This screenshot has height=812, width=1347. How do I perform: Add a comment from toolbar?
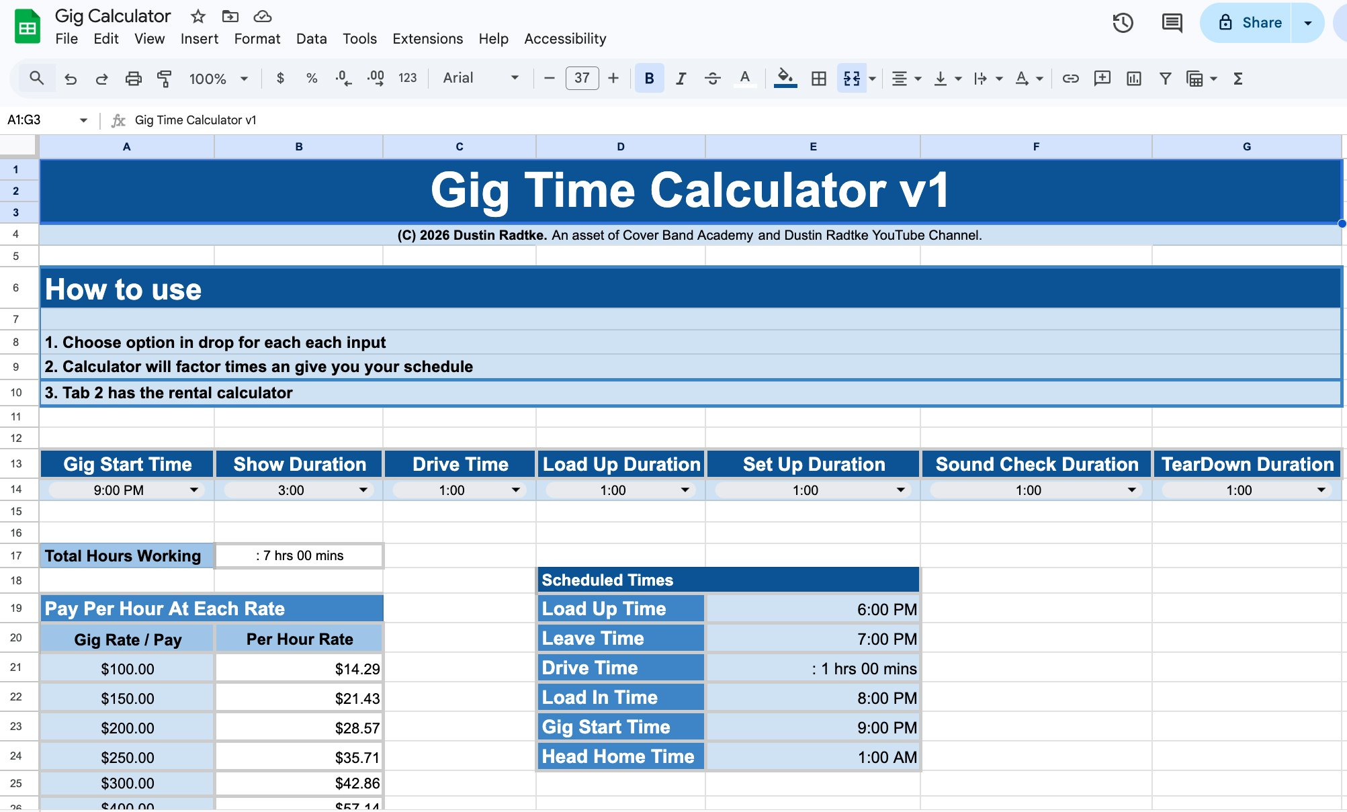(x=1102, y=79)
